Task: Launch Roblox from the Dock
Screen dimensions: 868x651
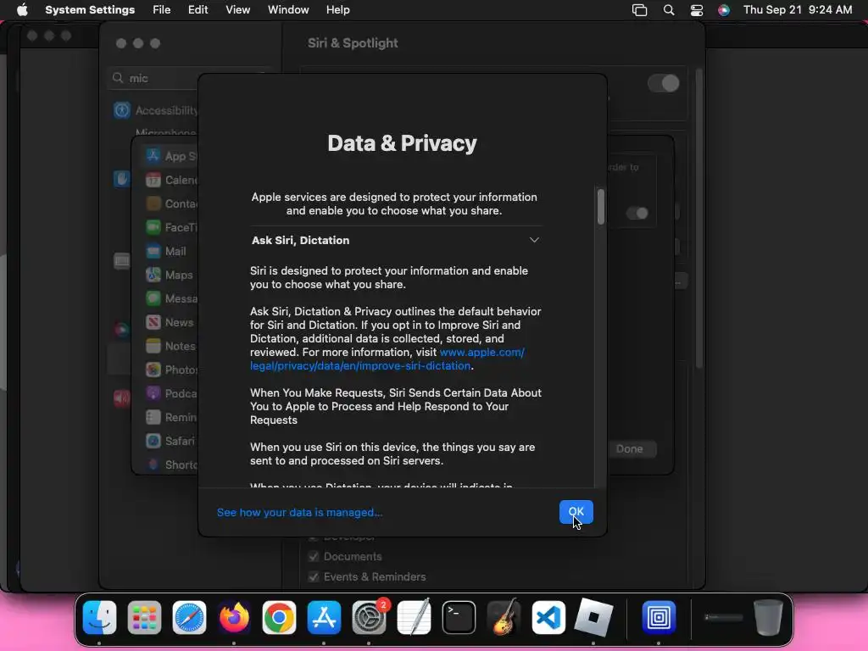Action: coord(593,617)
